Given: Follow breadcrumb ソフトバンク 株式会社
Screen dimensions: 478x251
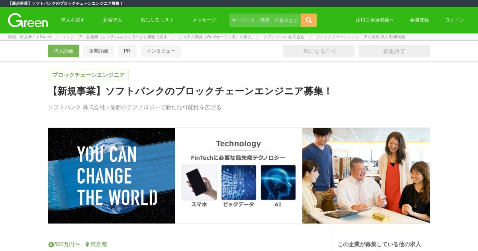Looking at the screenshot, I should click(x=284, y=37).
